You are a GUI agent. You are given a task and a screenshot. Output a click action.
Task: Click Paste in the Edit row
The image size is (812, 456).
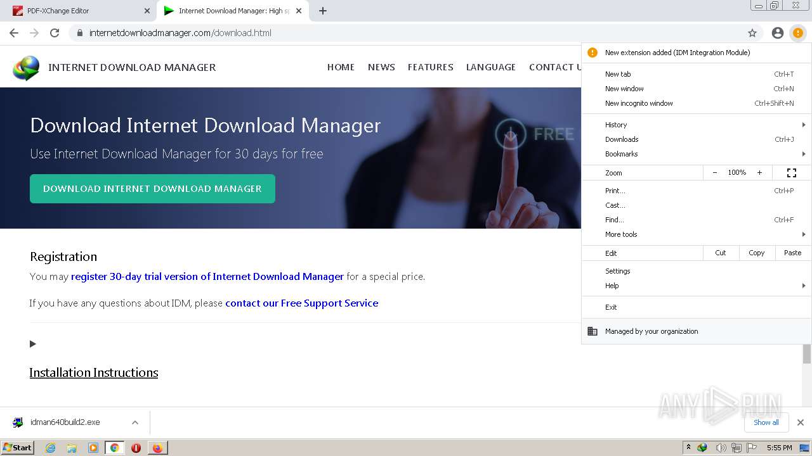coord(792,253)
